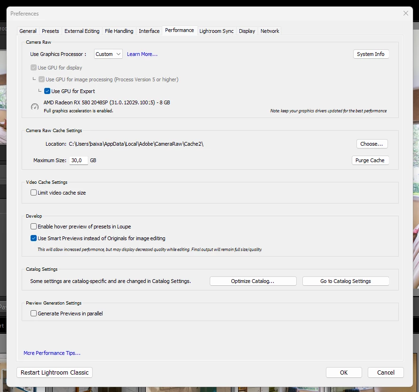419x392 pixels.
Task: Purge the Camera Raw cache
Action: click(x=370, y=160)
